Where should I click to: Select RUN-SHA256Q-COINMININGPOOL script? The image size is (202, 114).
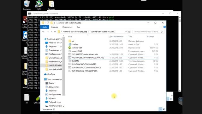86,67
